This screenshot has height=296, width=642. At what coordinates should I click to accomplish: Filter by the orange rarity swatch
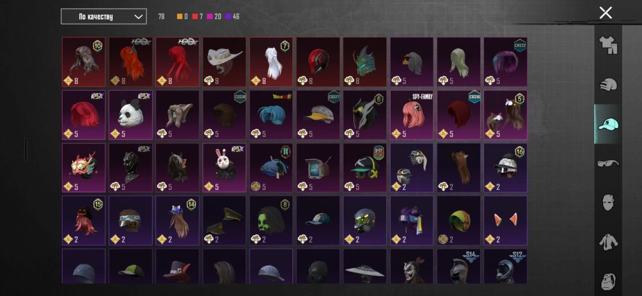180,17
